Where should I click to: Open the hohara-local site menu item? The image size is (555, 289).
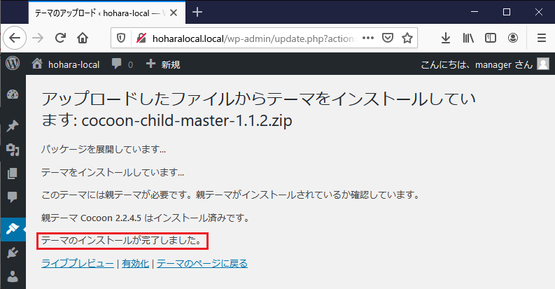[x=66, y=64]
